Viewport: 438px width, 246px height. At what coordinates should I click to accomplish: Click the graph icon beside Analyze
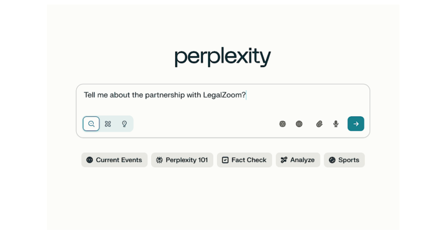[284, 160]
